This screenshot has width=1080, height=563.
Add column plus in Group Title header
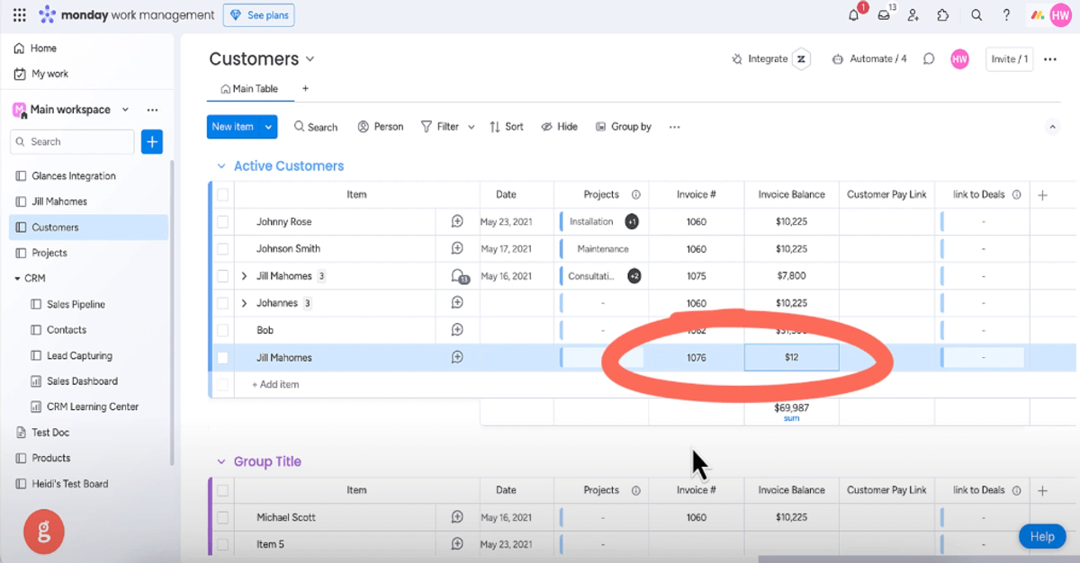click(x=1042, y=490)
